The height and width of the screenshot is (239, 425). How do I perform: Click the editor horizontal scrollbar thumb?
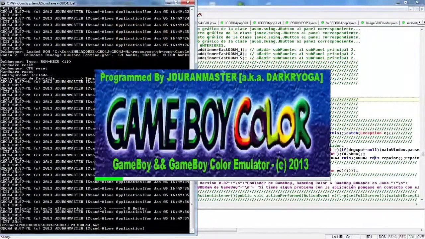point(217,230)
